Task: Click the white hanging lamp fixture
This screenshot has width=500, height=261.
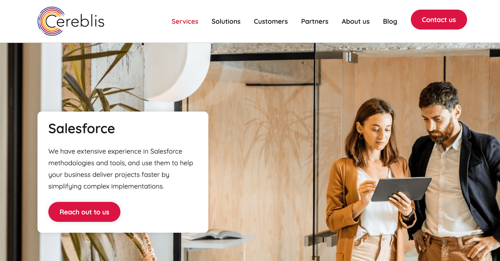Action: coord(177,71)
